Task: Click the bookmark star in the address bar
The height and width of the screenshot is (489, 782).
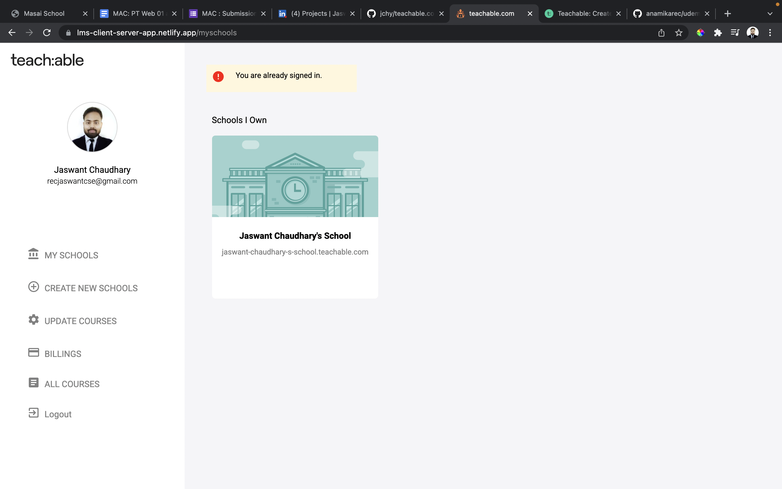Action: click(x=678, y=33)
